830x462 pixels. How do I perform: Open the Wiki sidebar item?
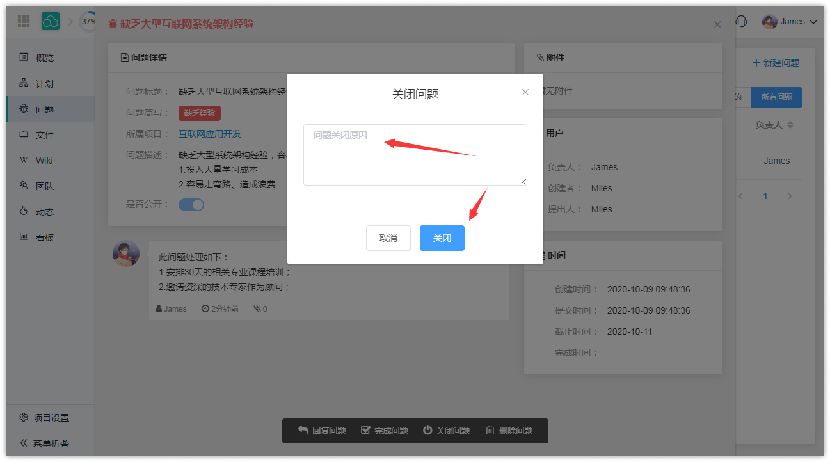coord(44,161)
